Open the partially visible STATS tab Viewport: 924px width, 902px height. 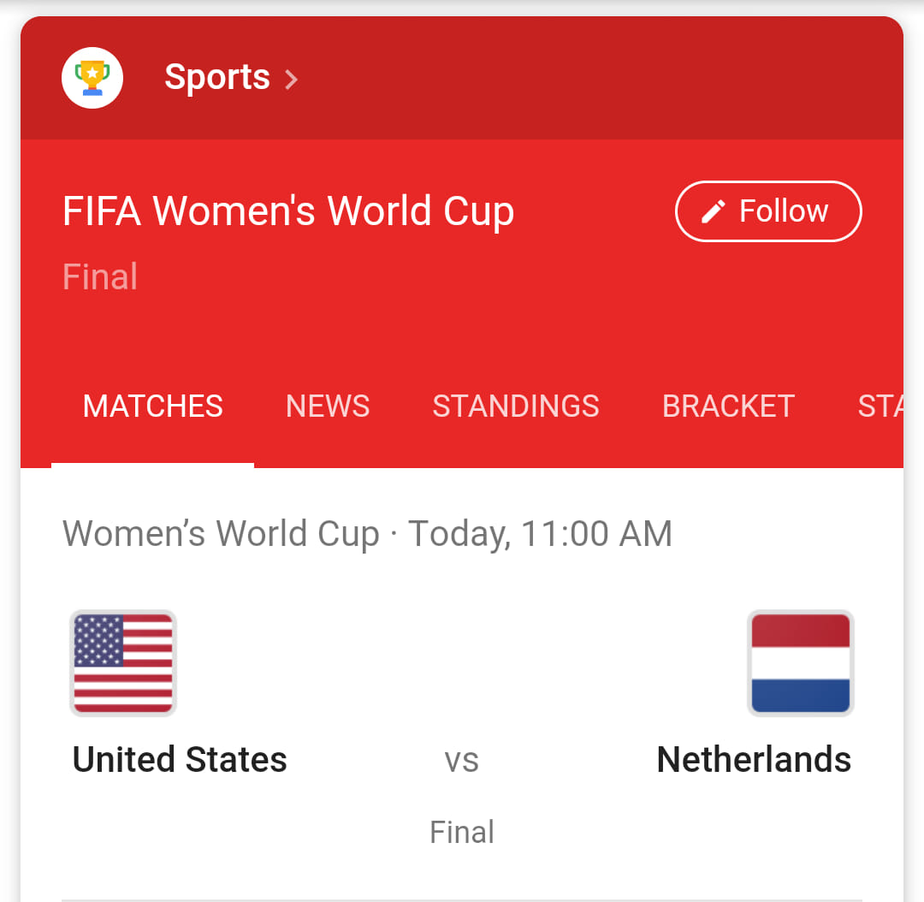(880, 406)
